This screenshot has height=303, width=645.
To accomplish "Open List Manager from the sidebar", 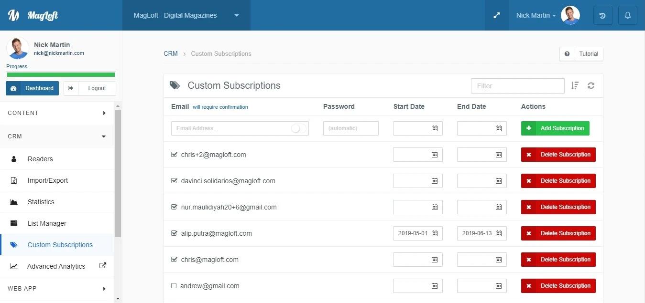I will [47, 223].
